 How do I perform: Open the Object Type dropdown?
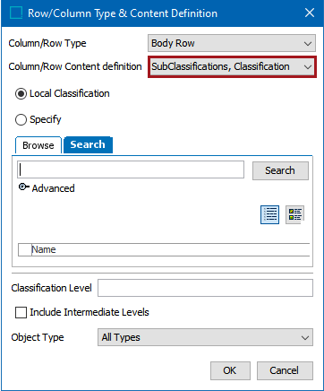pos(205,337)
